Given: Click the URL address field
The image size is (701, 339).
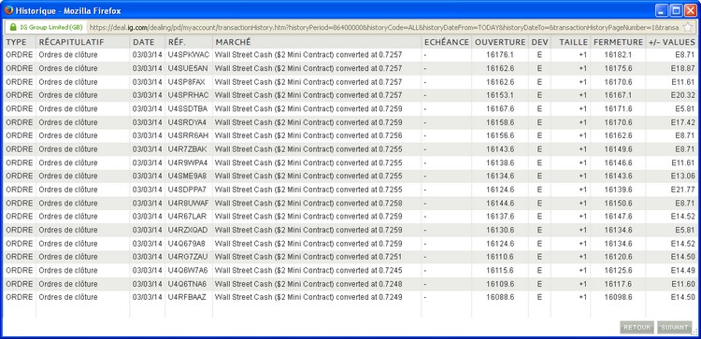Looking at the screenshot, I should (384, 27).
